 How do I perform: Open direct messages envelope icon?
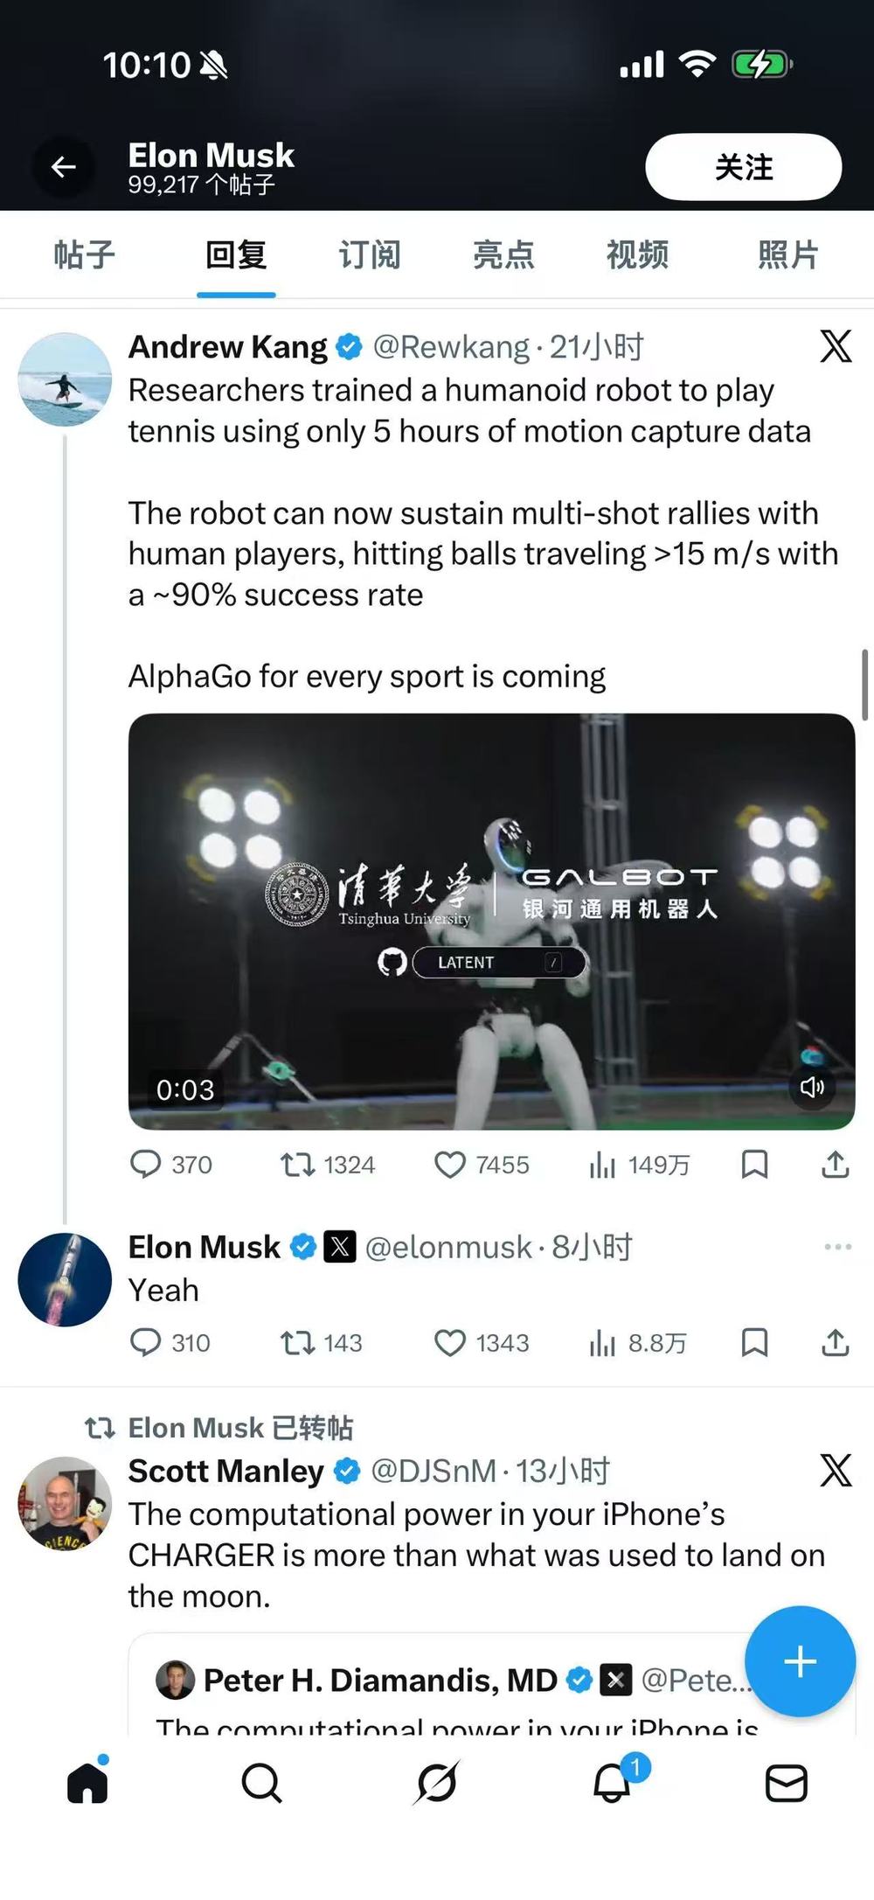click(786, 1783)
